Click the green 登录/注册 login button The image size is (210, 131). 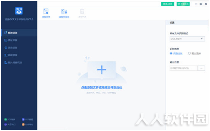[x=168, y=4]
